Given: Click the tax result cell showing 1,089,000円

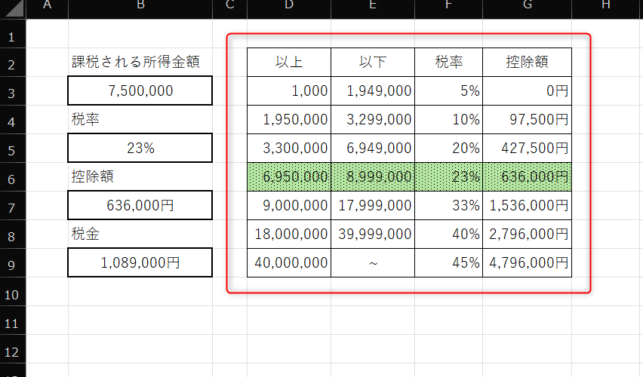Looking at the screenshot, I should (140, 263).
